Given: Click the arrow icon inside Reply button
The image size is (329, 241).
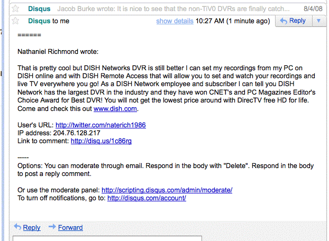Looking at the screenshot, I should coord(284,21).
